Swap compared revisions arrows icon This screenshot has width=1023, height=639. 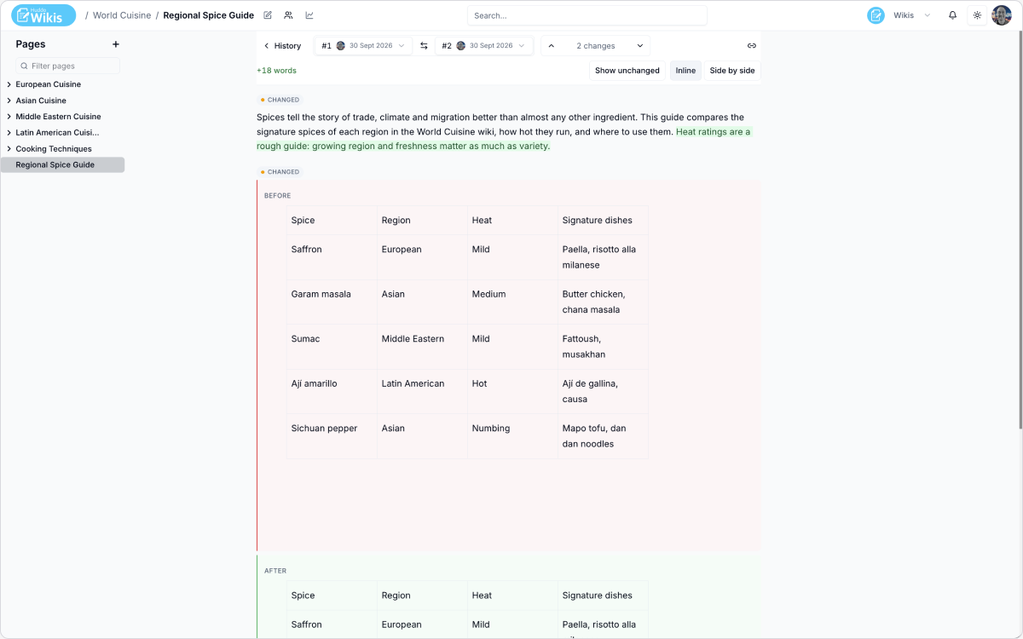tap(424, 46)
